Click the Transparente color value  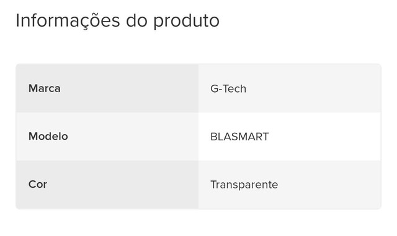point(244,185)
